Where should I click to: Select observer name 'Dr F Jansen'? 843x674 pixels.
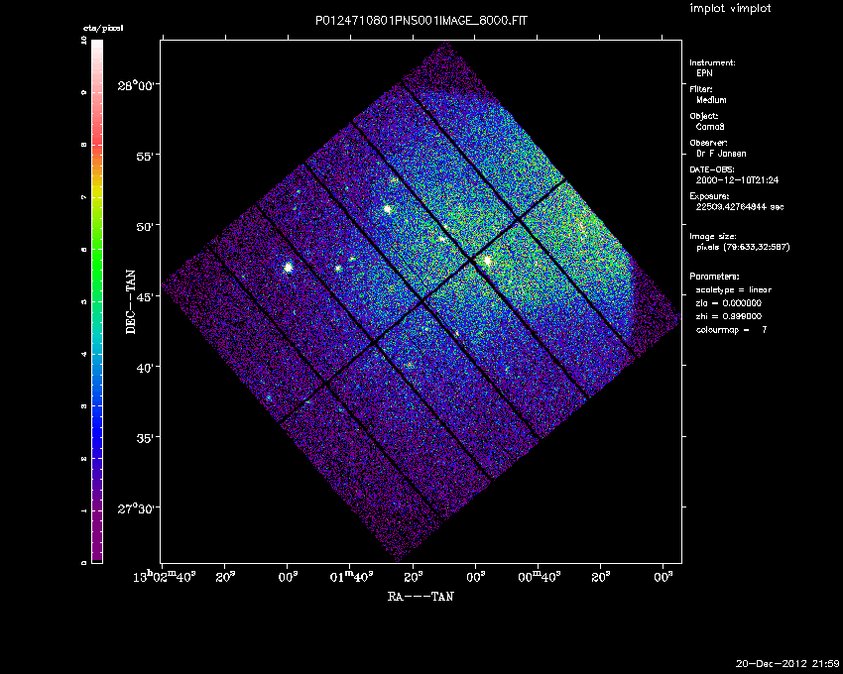point(721,154)
